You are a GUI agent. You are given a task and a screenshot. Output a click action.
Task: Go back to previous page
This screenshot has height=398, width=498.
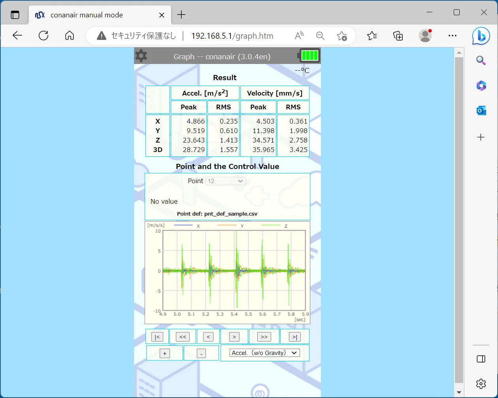tap(17, 36)
